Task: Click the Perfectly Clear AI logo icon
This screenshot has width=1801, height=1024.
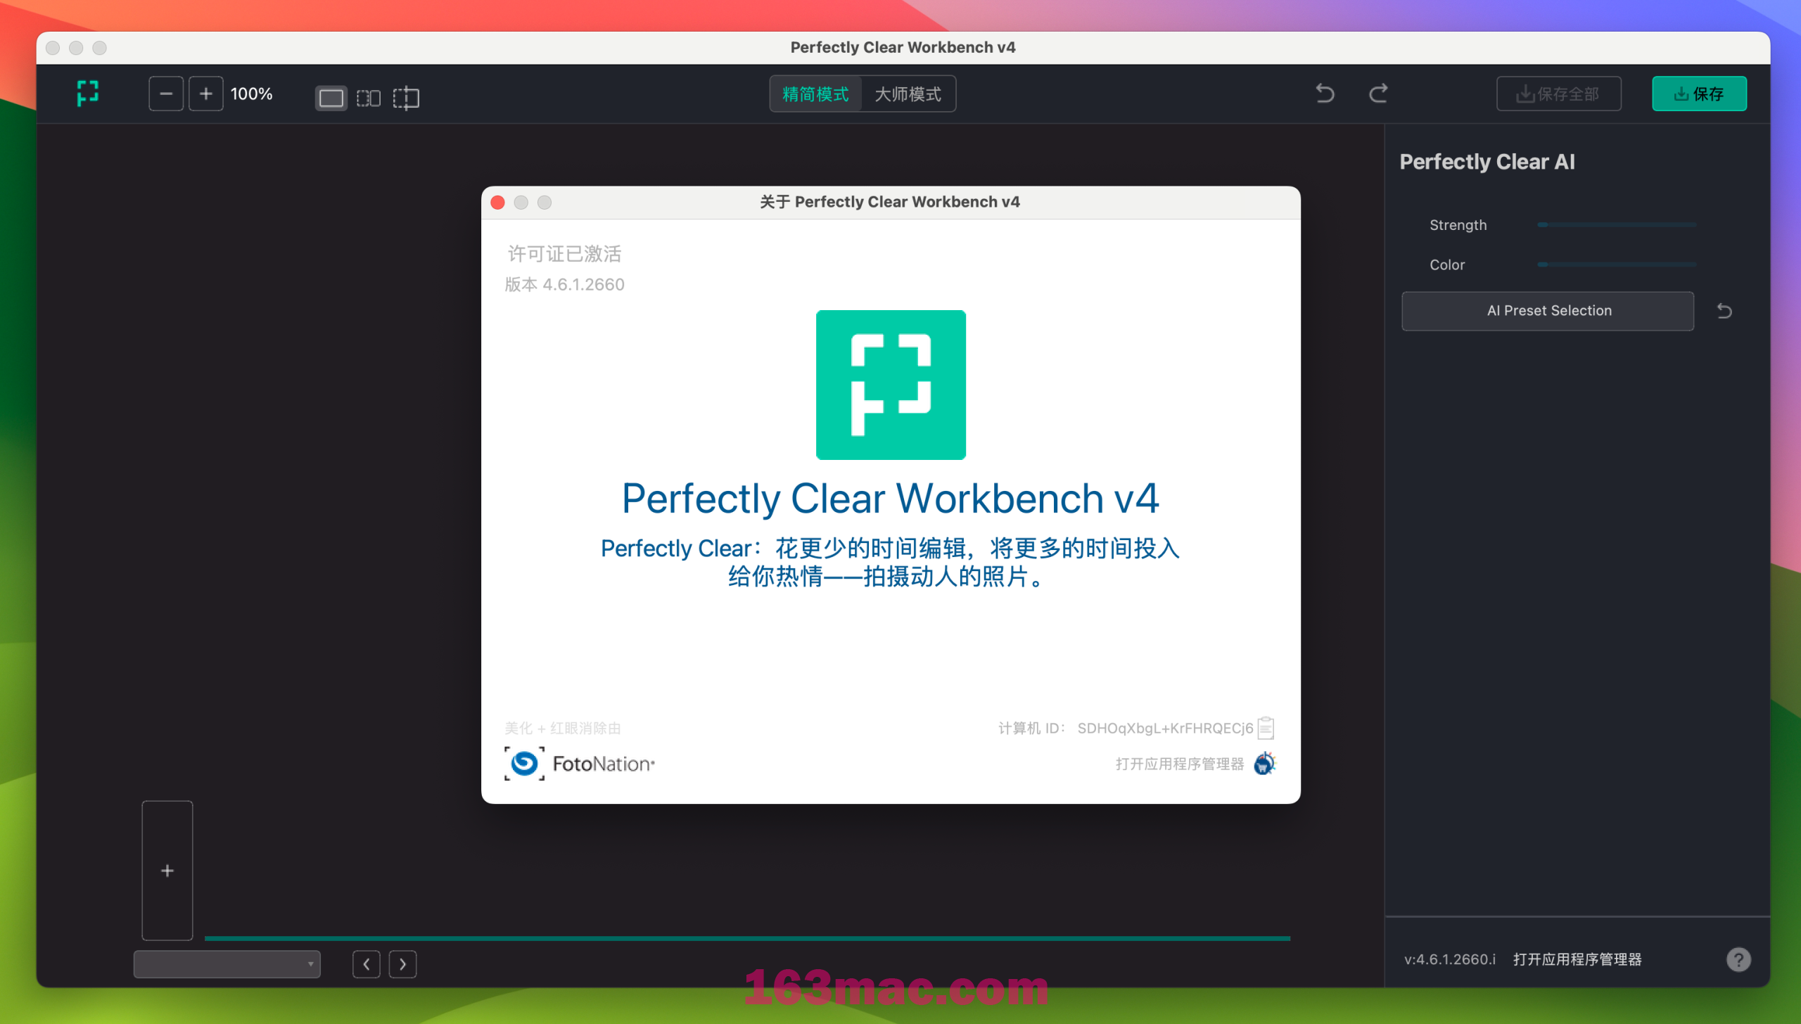Action: pos(87,94)
